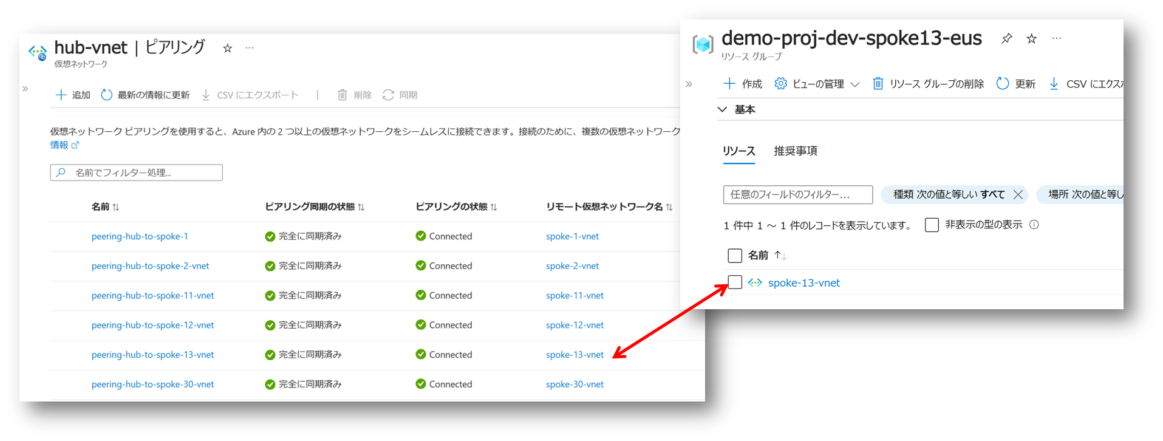
Task: Expand hub-vnet side menu double chevron
Action: (25, 89)
